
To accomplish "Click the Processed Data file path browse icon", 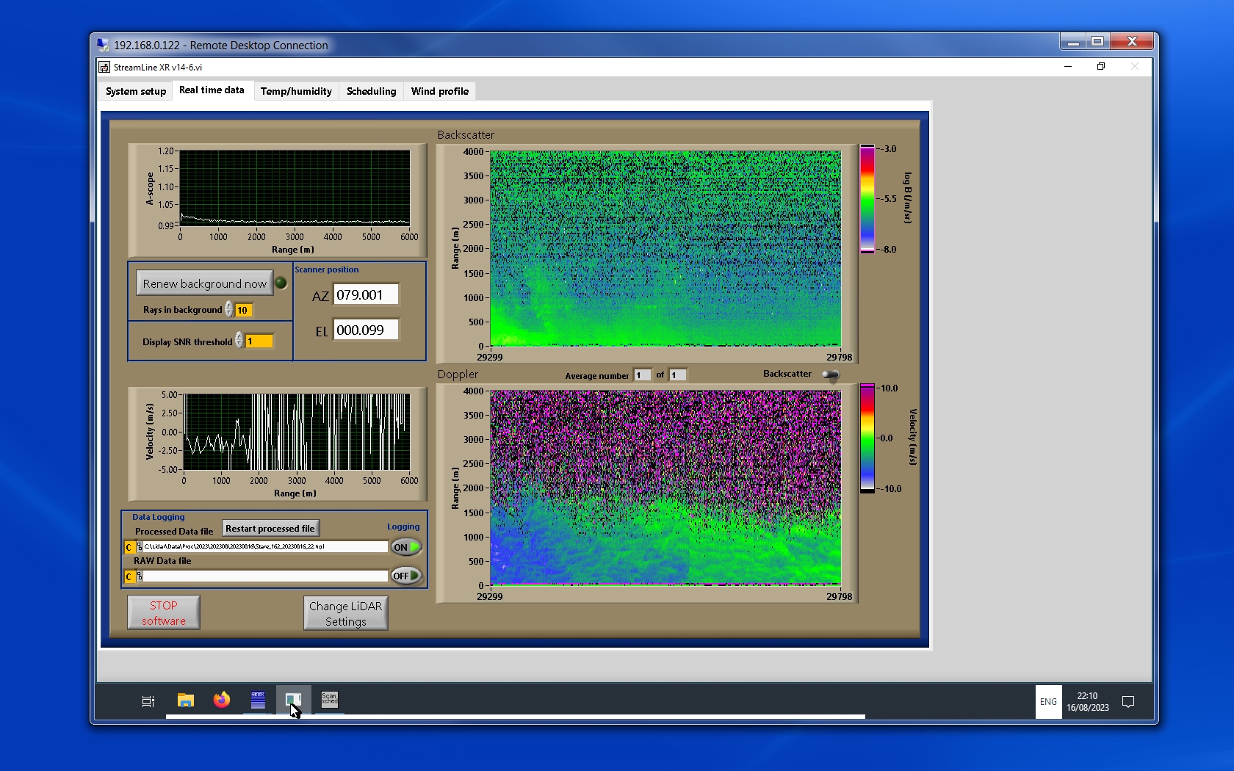I will (140, 547).
